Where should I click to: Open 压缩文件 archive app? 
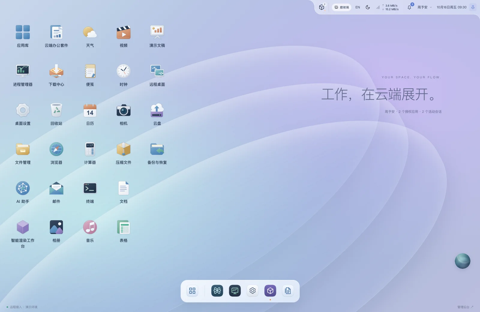(124, 153)
